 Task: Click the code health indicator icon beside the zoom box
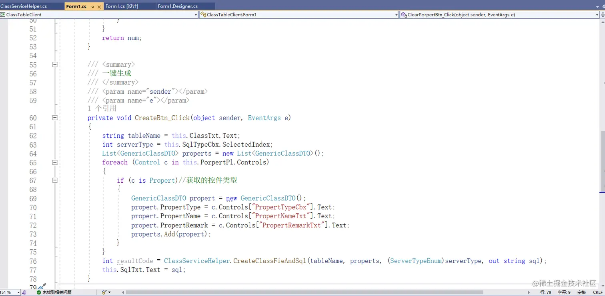click(24, 292)
